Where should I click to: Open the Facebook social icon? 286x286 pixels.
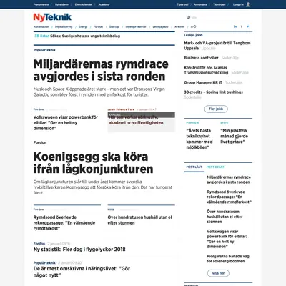point(242,26)
